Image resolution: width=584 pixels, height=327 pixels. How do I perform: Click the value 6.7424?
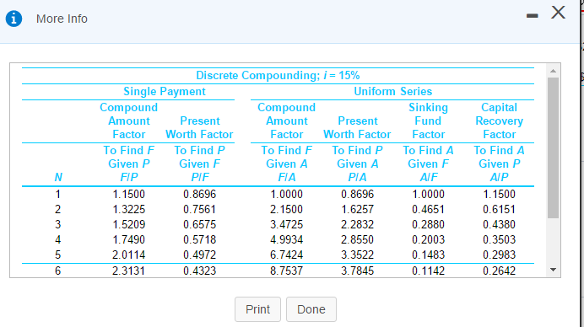pyautogui.click(x=286, y=255)
